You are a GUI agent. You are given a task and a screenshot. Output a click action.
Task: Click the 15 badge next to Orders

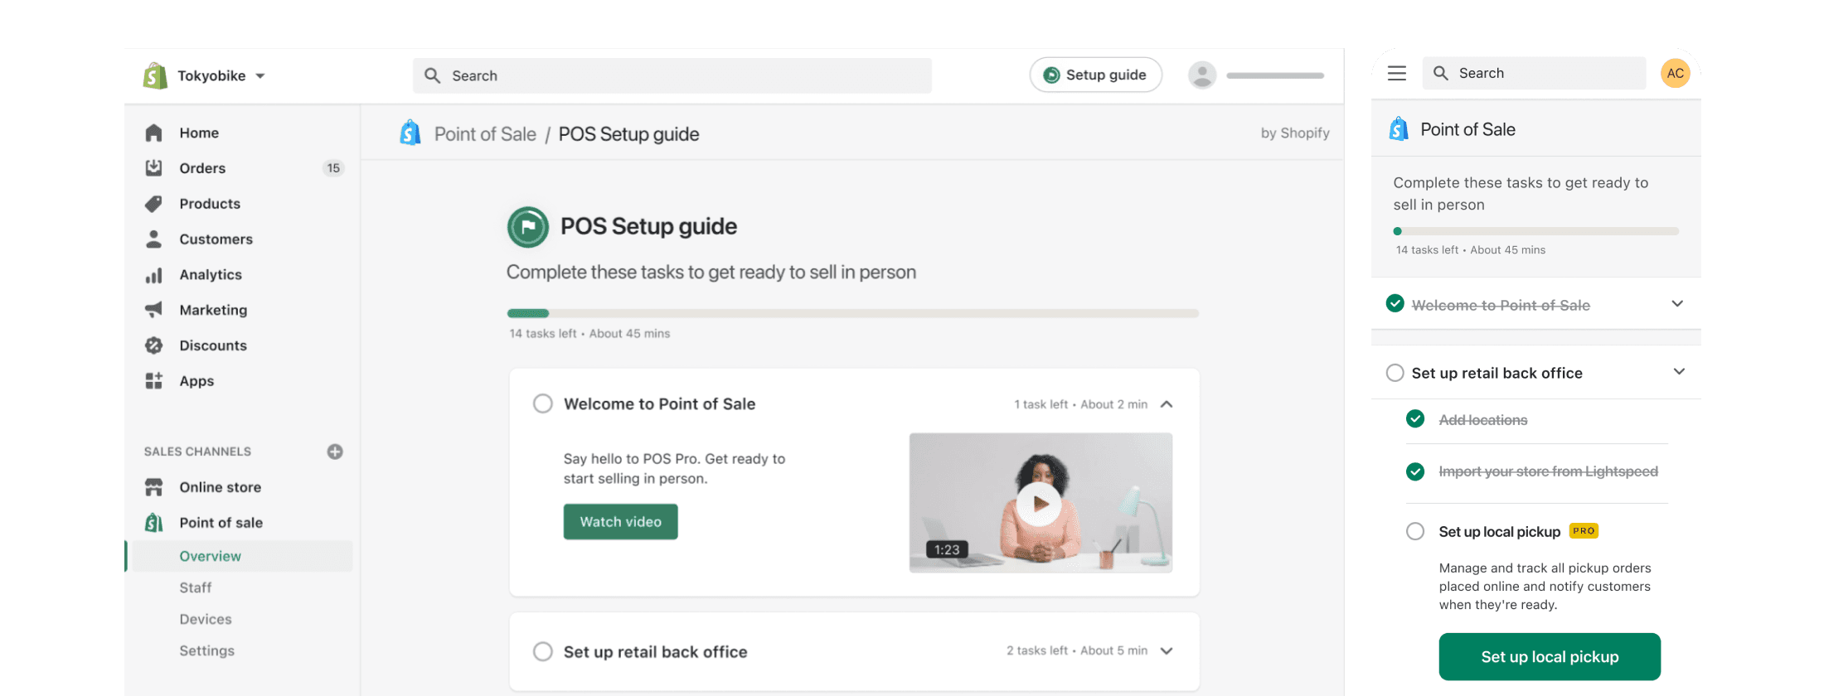333,168
